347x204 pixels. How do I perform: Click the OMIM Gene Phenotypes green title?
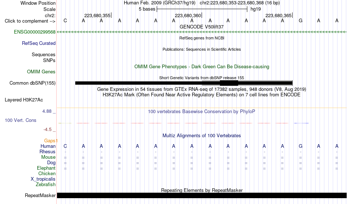202,66
